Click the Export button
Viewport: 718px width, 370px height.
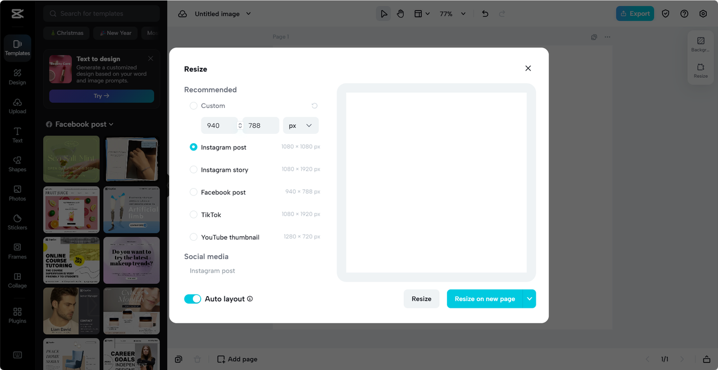tap(635, 14)
